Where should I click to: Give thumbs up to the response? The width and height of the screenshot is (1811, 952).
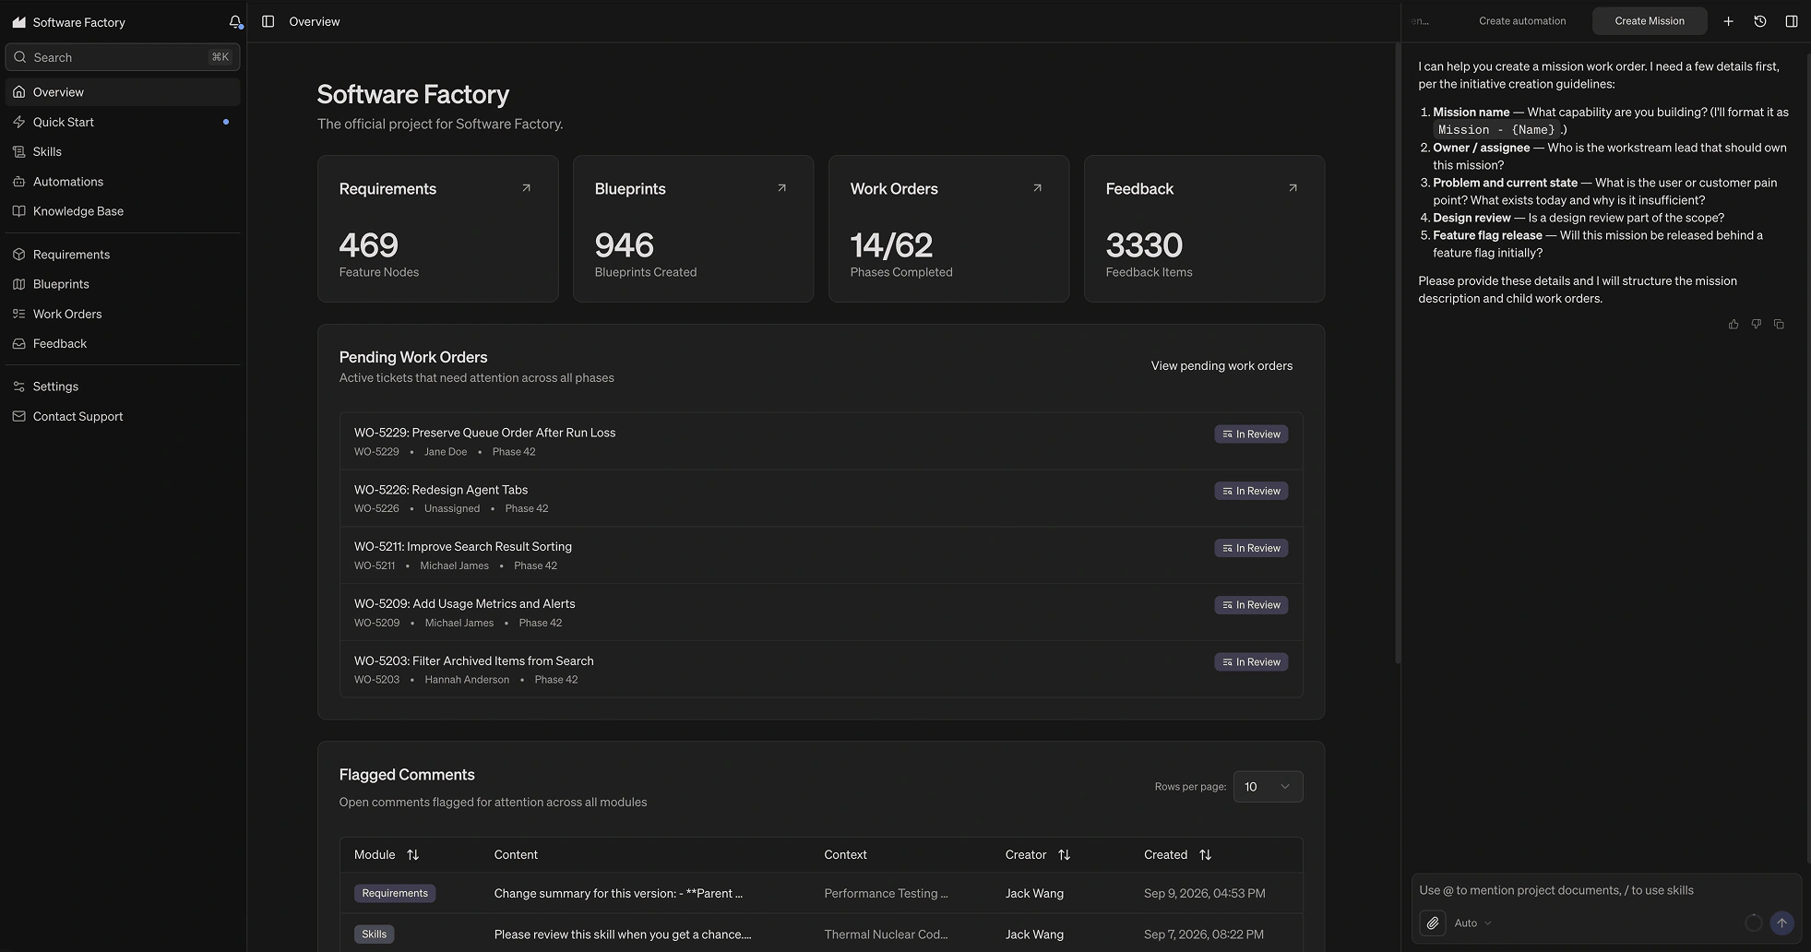click(1734, 325)
